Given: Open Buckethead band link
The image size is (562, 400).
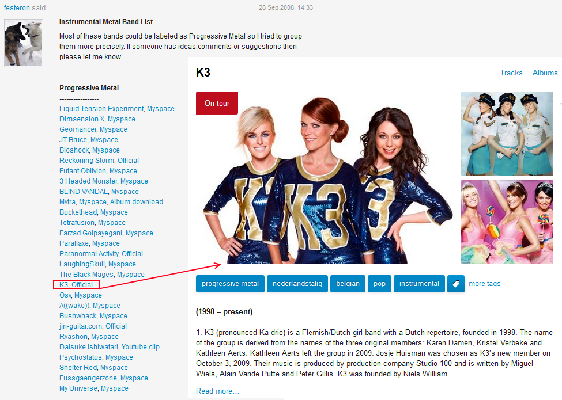Looking at the screenshot, I should pyautogui.click(x=78, y=212).
